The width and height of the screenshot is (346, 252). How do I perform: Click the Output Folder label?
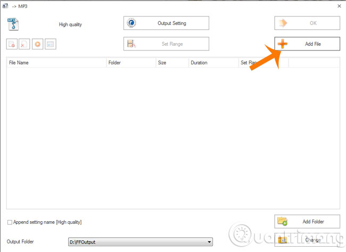pyautogui.click(x=20, y=242)
